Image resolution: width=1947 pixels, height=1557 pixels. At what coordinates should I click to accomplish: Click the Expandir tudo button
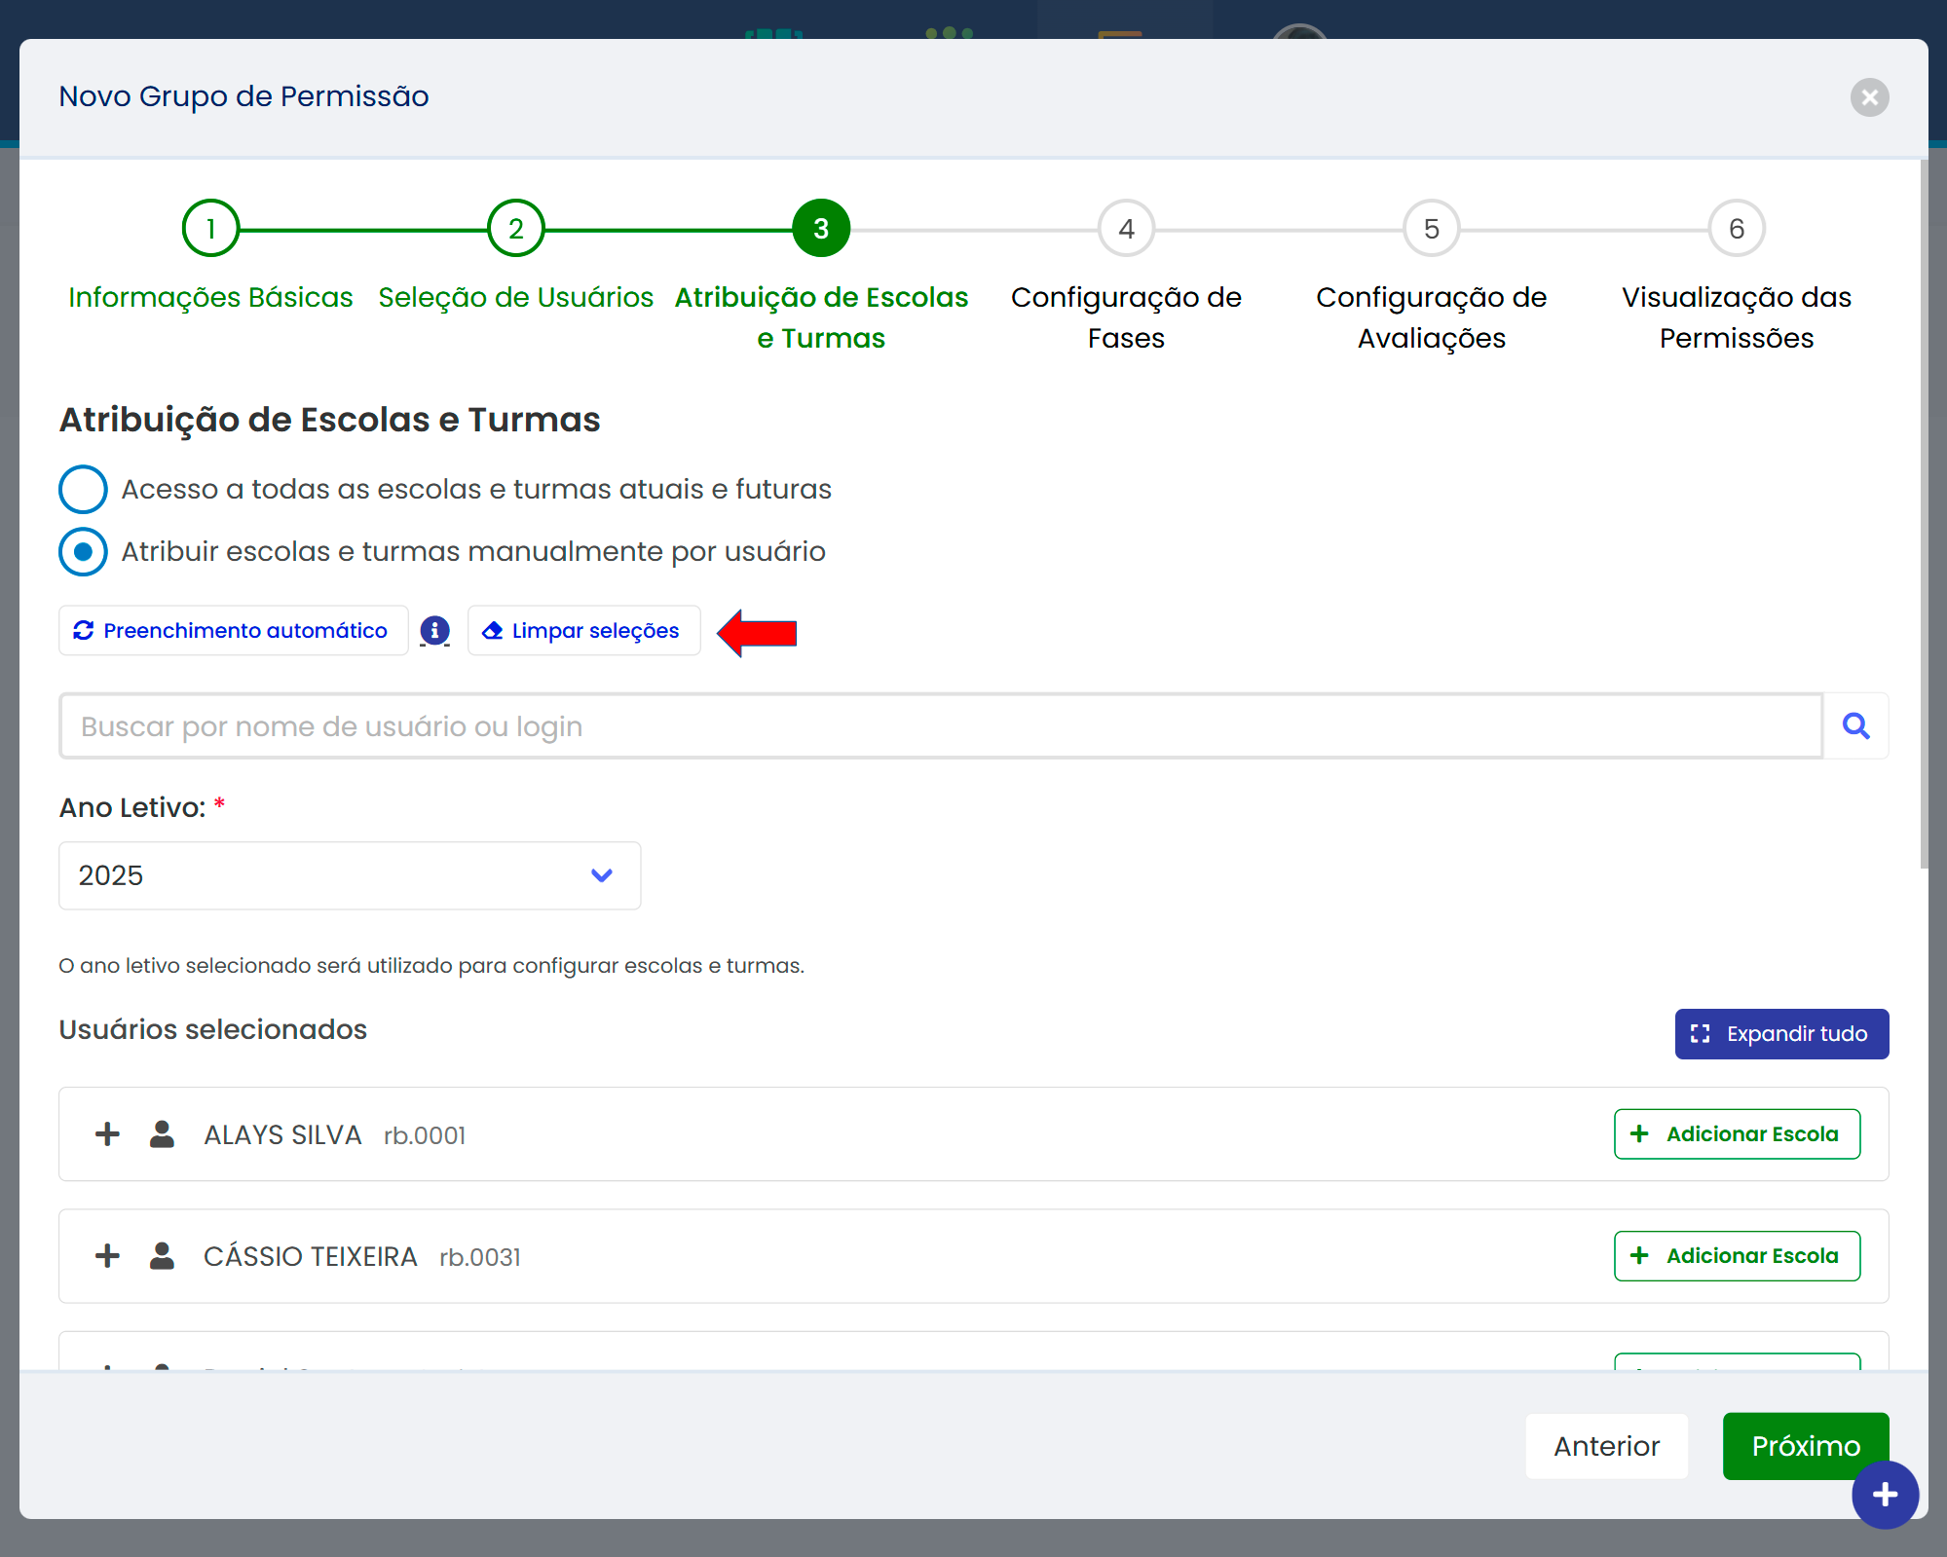1780,1034
